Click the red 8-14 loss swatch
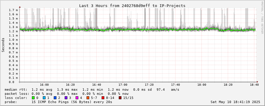 click(103, 98)
